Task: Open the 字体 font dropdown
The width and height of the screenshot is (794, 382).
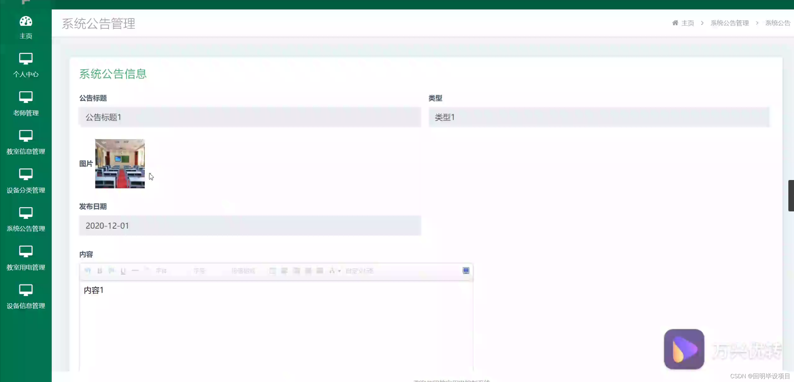Action: [161, 271]
